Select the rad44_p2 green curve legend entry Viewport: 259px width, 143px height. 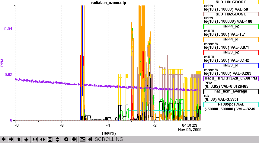tap(231, 27)
